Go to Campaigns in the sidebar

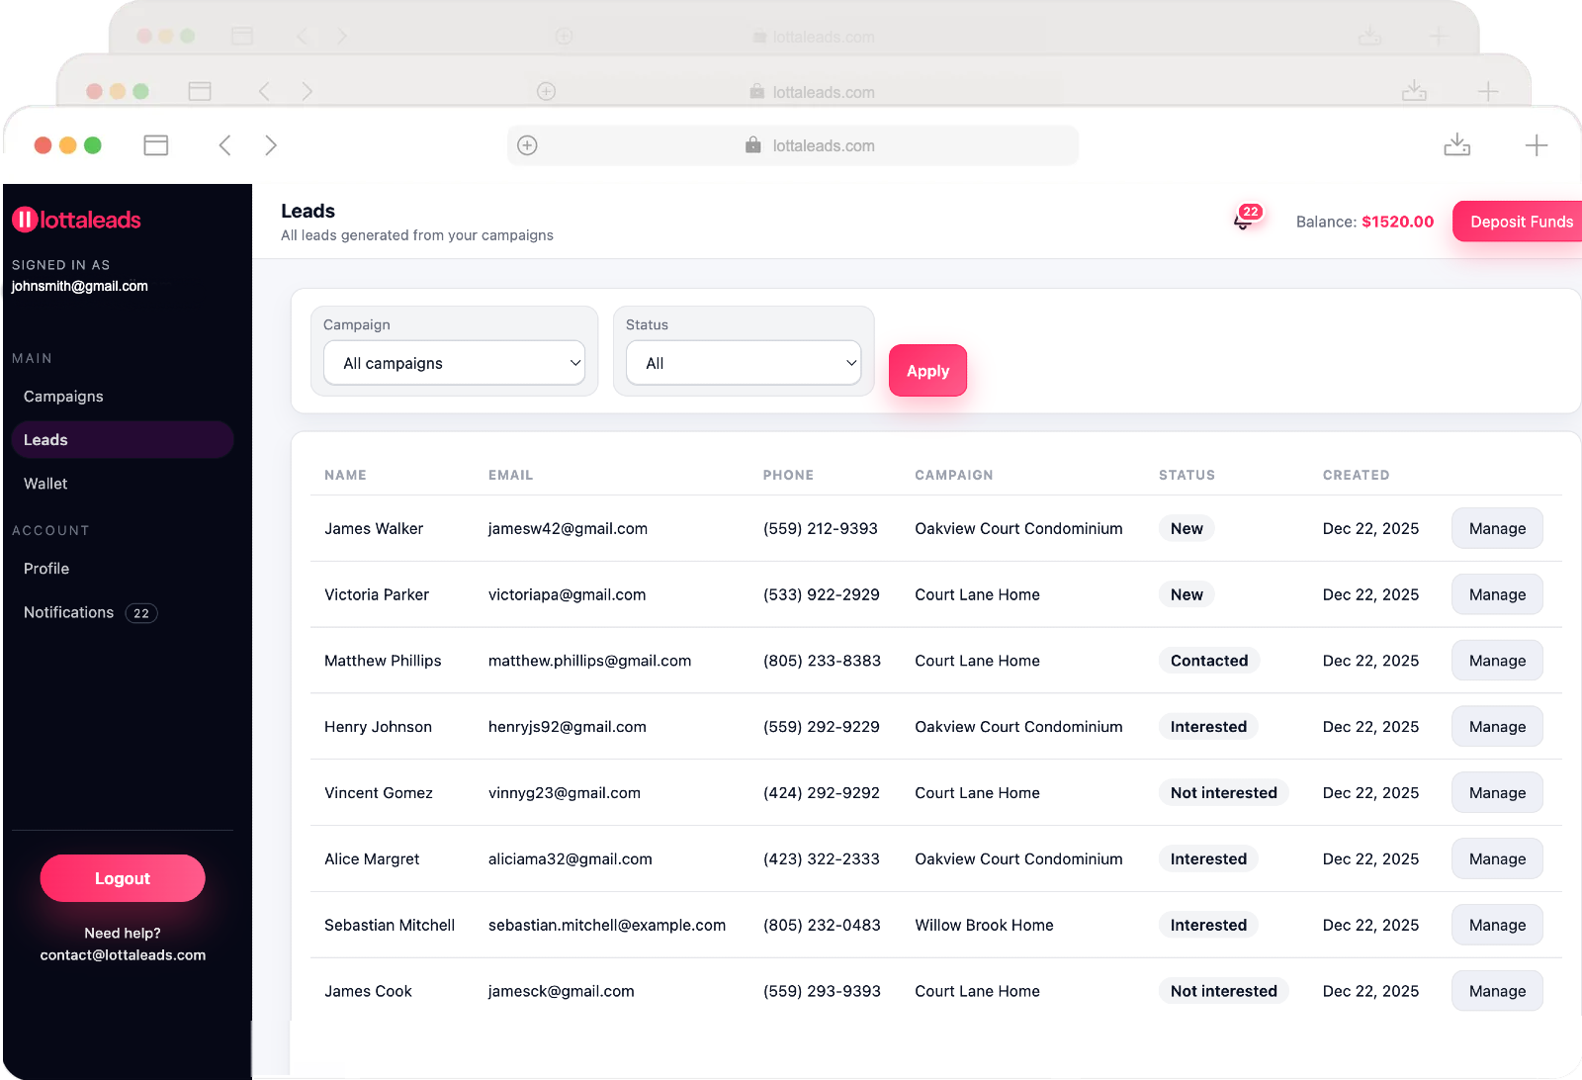[x=63, y=396]
